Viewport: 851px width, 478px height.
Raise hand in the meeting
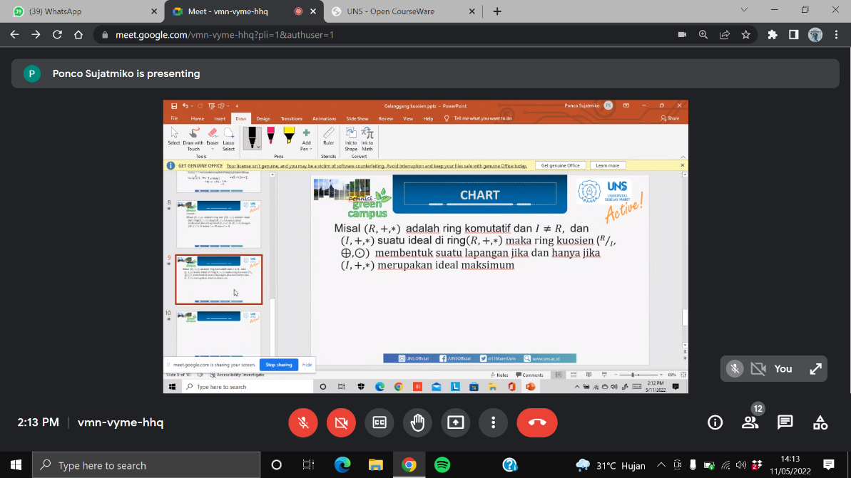pyautogui.click(x=417, y=422)
